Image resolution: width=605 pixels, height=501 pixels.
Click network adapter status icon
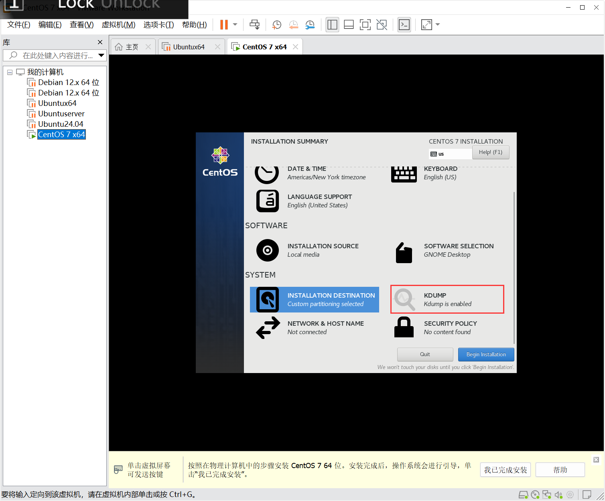point(547,495)
